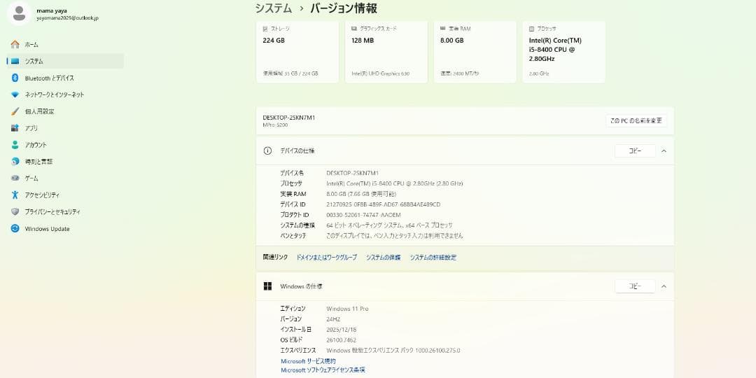756x378 pixels.
Task: Copy the device specifications
Action: click(634, 150)
